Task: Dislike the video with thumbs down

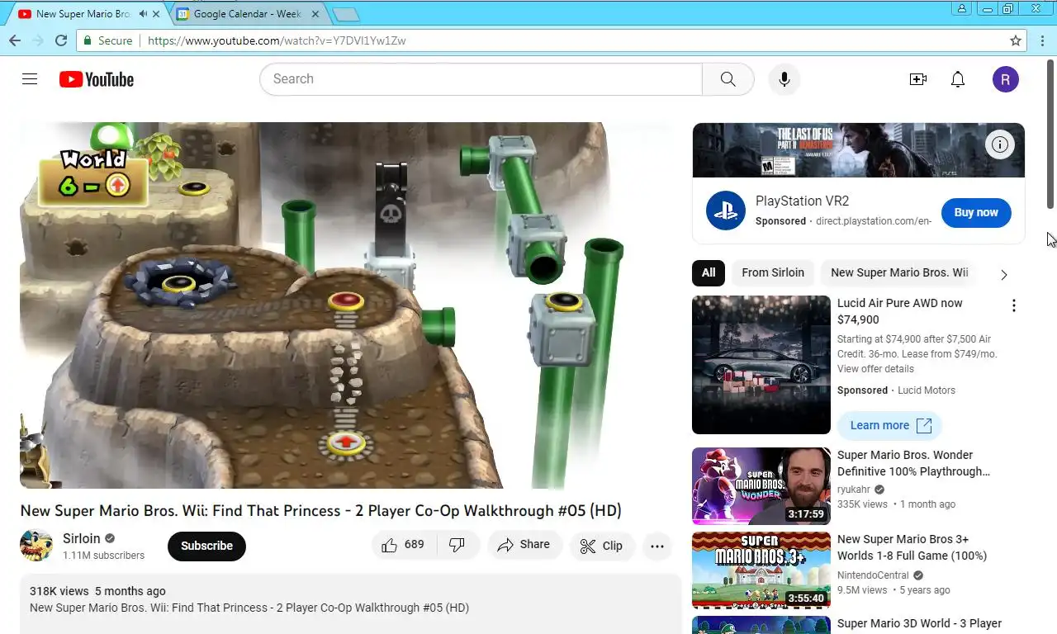Action: (457, 545)
